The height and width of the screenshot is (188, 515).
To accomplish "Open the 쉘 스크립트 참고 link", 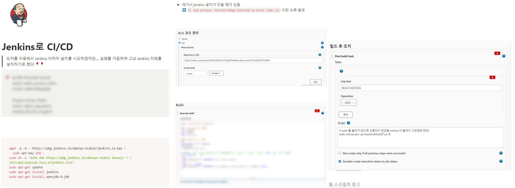I will coord(344,184).
